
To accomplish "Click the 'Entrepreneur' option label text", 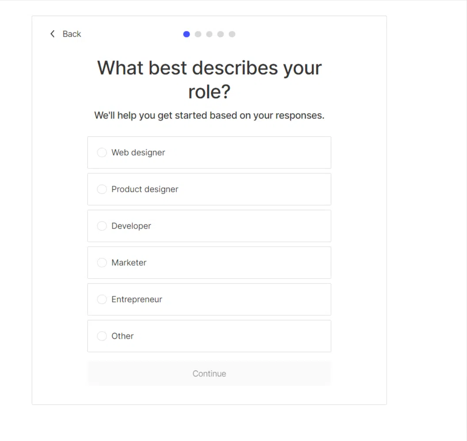I will click(x=137, y=299).
